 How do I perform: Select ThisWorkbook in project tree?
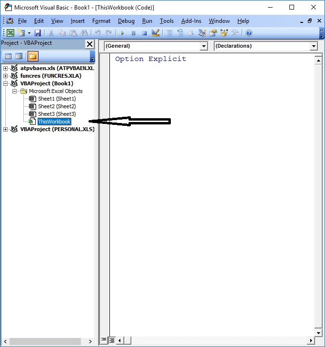[x=54, y=122]
